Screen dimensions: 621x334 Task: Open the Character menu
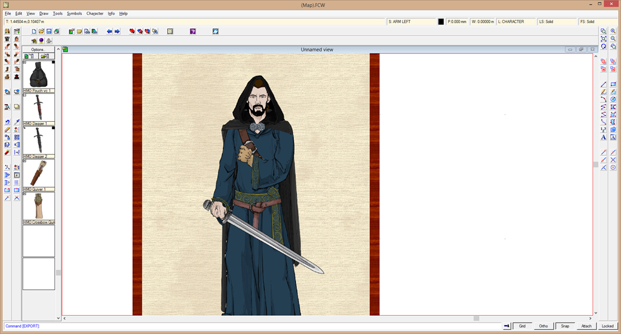[95, 13]
